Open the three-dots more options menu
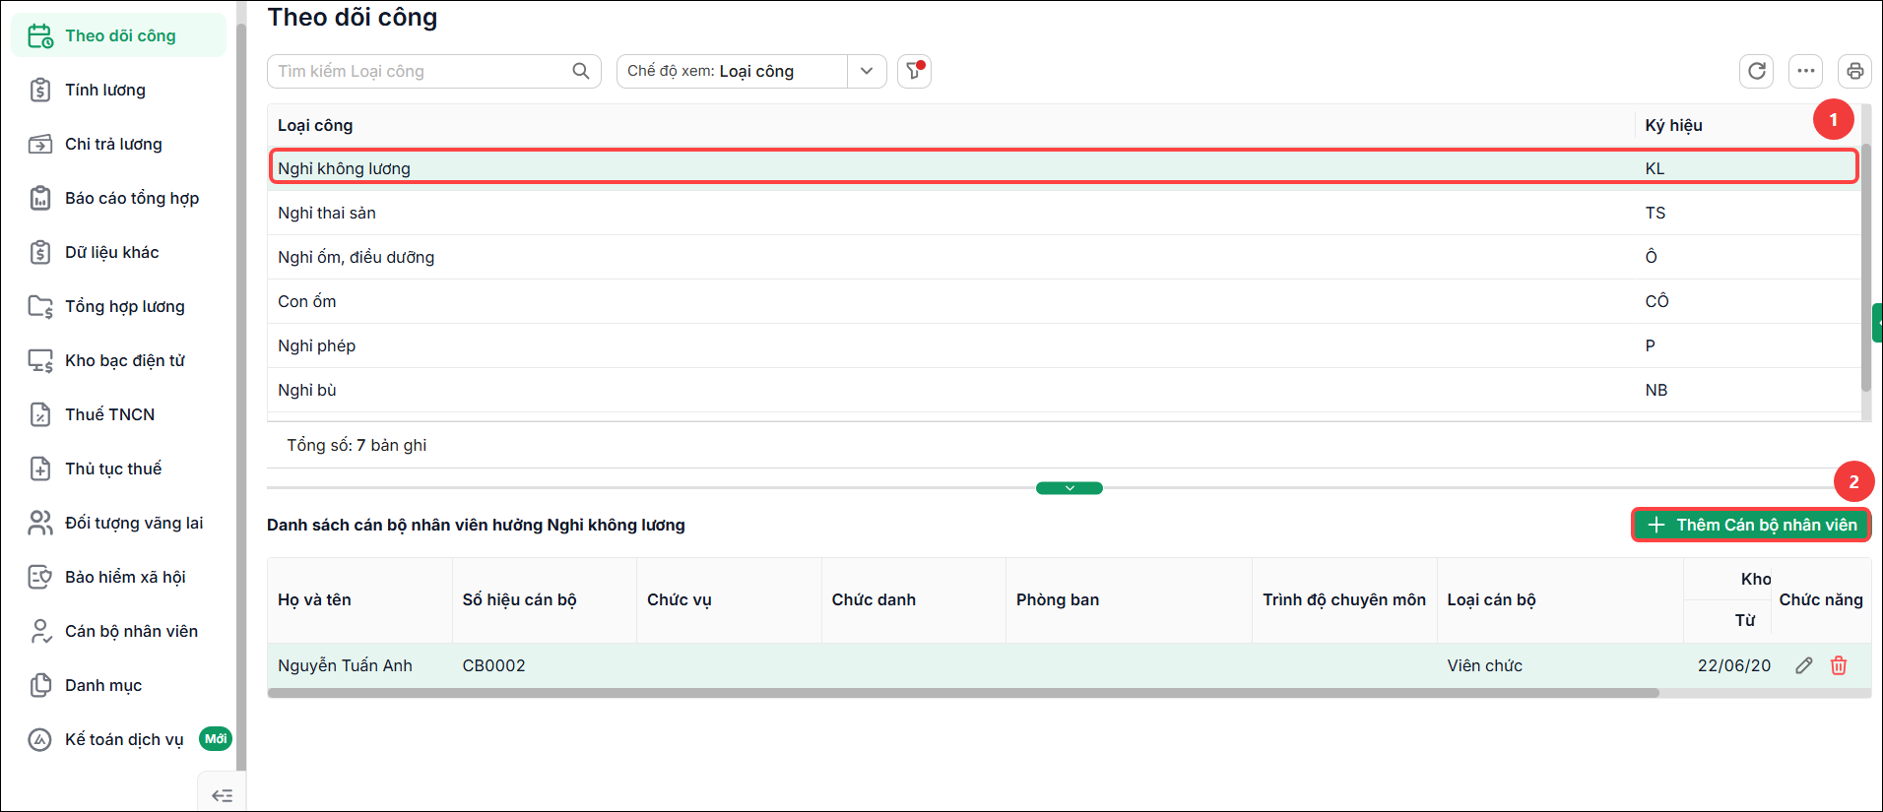Screen dimensions: 1883x812 point(1806,71)
